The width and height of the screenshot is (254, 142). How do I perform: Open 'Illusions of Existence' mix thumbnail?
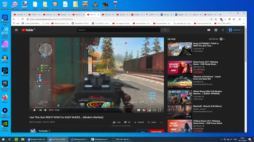pos(180,82)
